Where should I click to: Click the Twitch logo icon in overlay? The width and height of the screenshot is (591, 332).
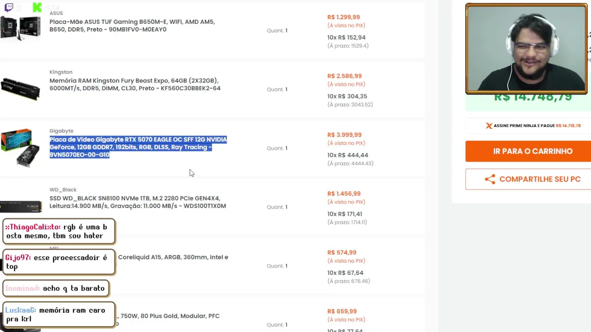[x=9, y=7]
